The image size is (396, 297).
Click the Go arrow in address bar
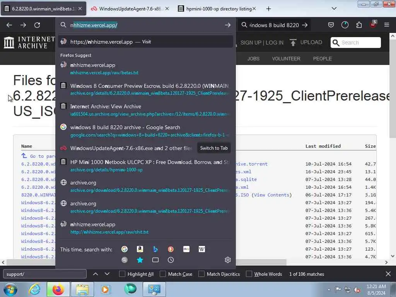point(227,25)
